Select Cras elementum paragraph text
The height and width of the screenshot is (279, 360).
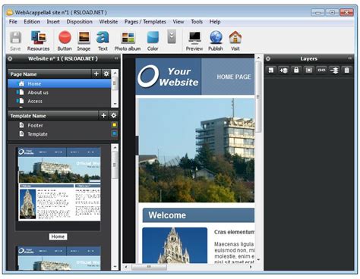(x=234, y=232)
